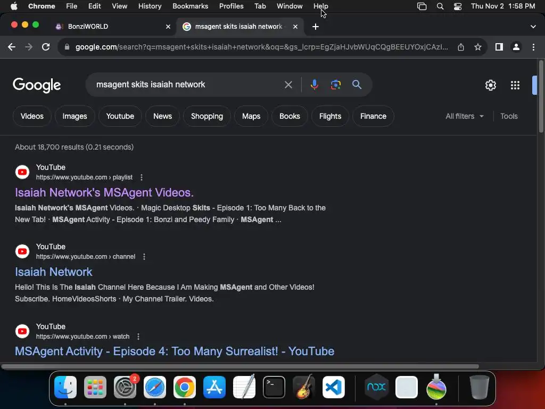The width and height of the screenshot is (545, 409).
Task: Click in the Google search field
Action: pyautogui.click(x=188, y=85)
